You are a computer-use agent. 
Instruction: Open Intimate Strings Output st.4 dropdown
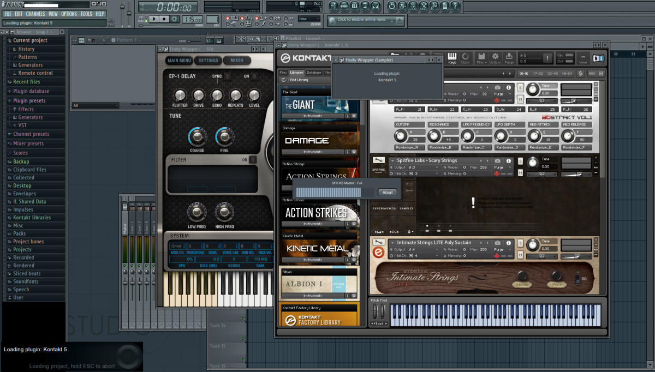(x=415, y=249)
